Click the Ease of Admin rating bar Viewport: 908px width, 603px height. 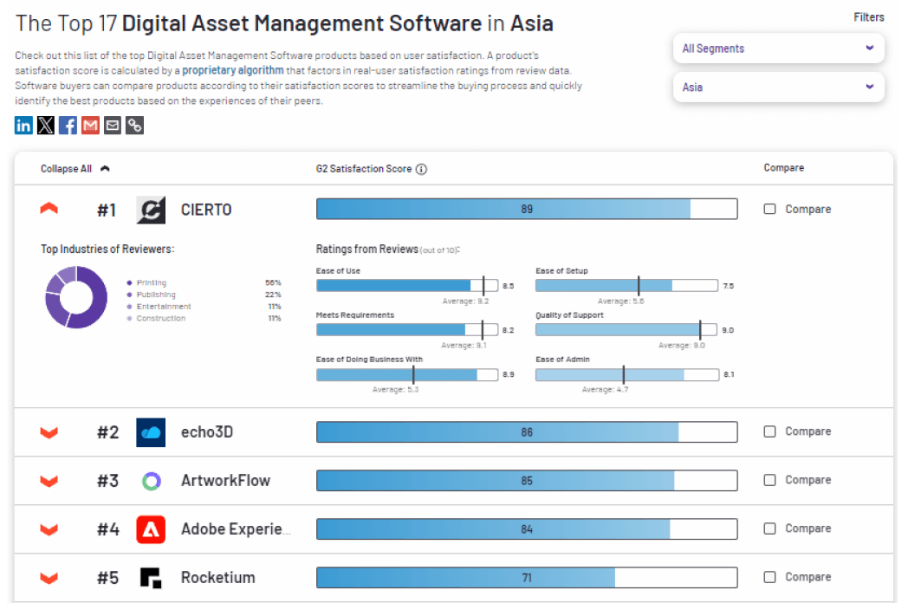627,374
